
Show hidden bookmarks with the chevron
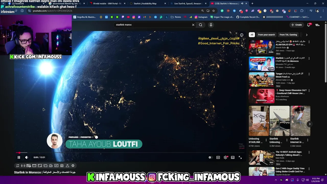(321, 17)
